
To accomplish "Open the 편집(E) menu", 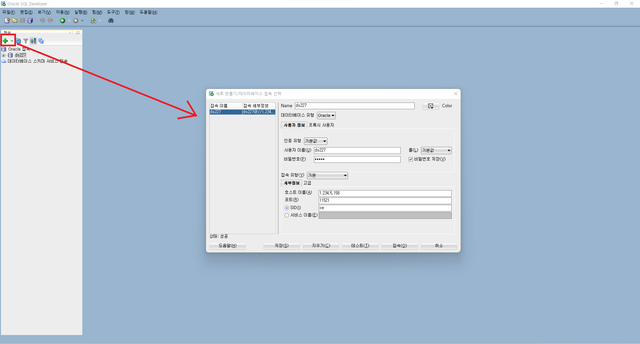I will 26,12.
